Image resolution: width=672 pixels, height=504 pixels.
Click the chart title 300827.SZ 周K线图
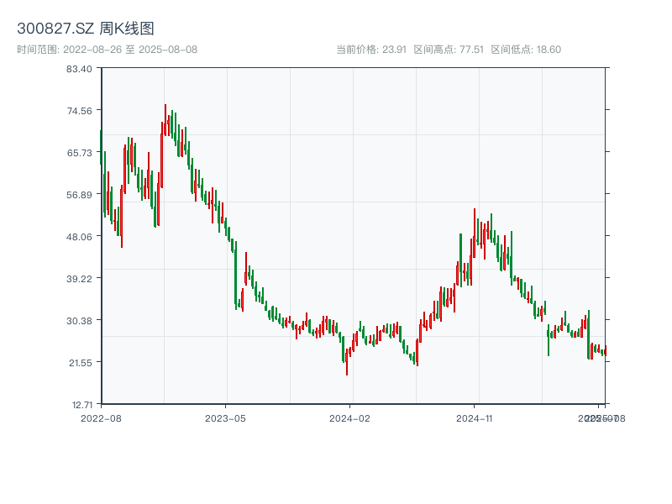coord(86,29)
